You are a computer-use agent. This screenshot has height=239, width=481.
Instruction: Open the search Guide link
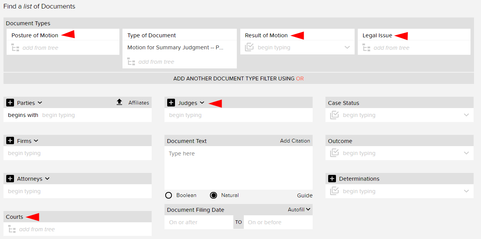[305, 195]
